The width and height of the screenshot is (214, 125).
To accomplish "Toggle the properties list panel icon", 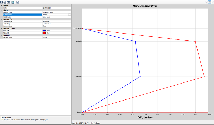I will coord(210,2).
